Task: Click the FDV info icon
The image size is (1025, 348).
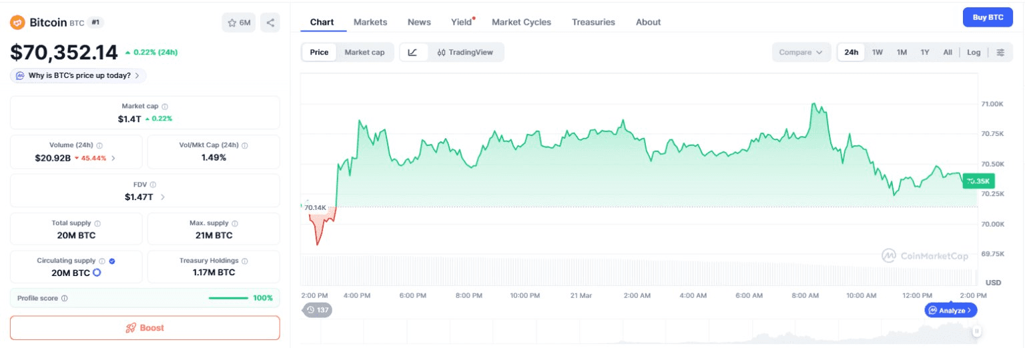Action: click(153, 185)
